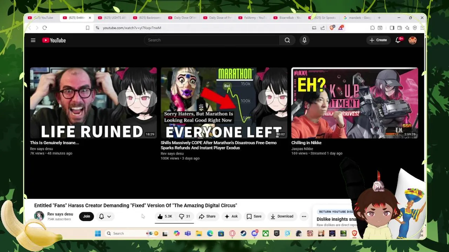Click the browser address bar URL
Image resolution: width=449 pixels, height=252 pixels.
(x=132, y=28)
